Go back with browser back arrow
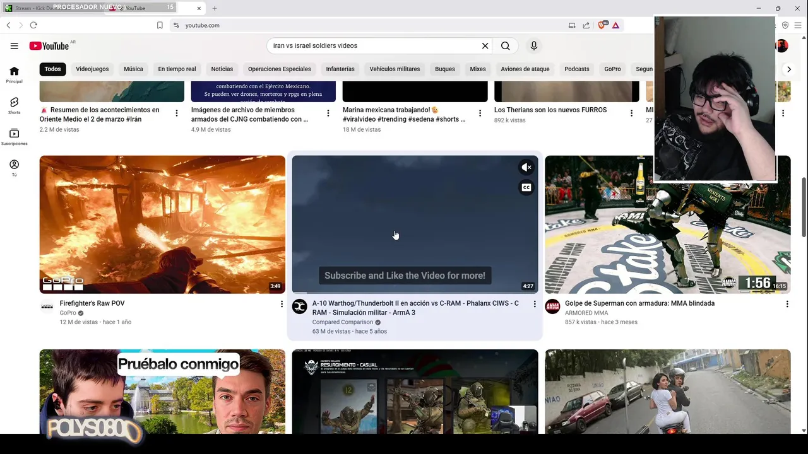Viewport: 808px width, 454px height. (8, 25)
